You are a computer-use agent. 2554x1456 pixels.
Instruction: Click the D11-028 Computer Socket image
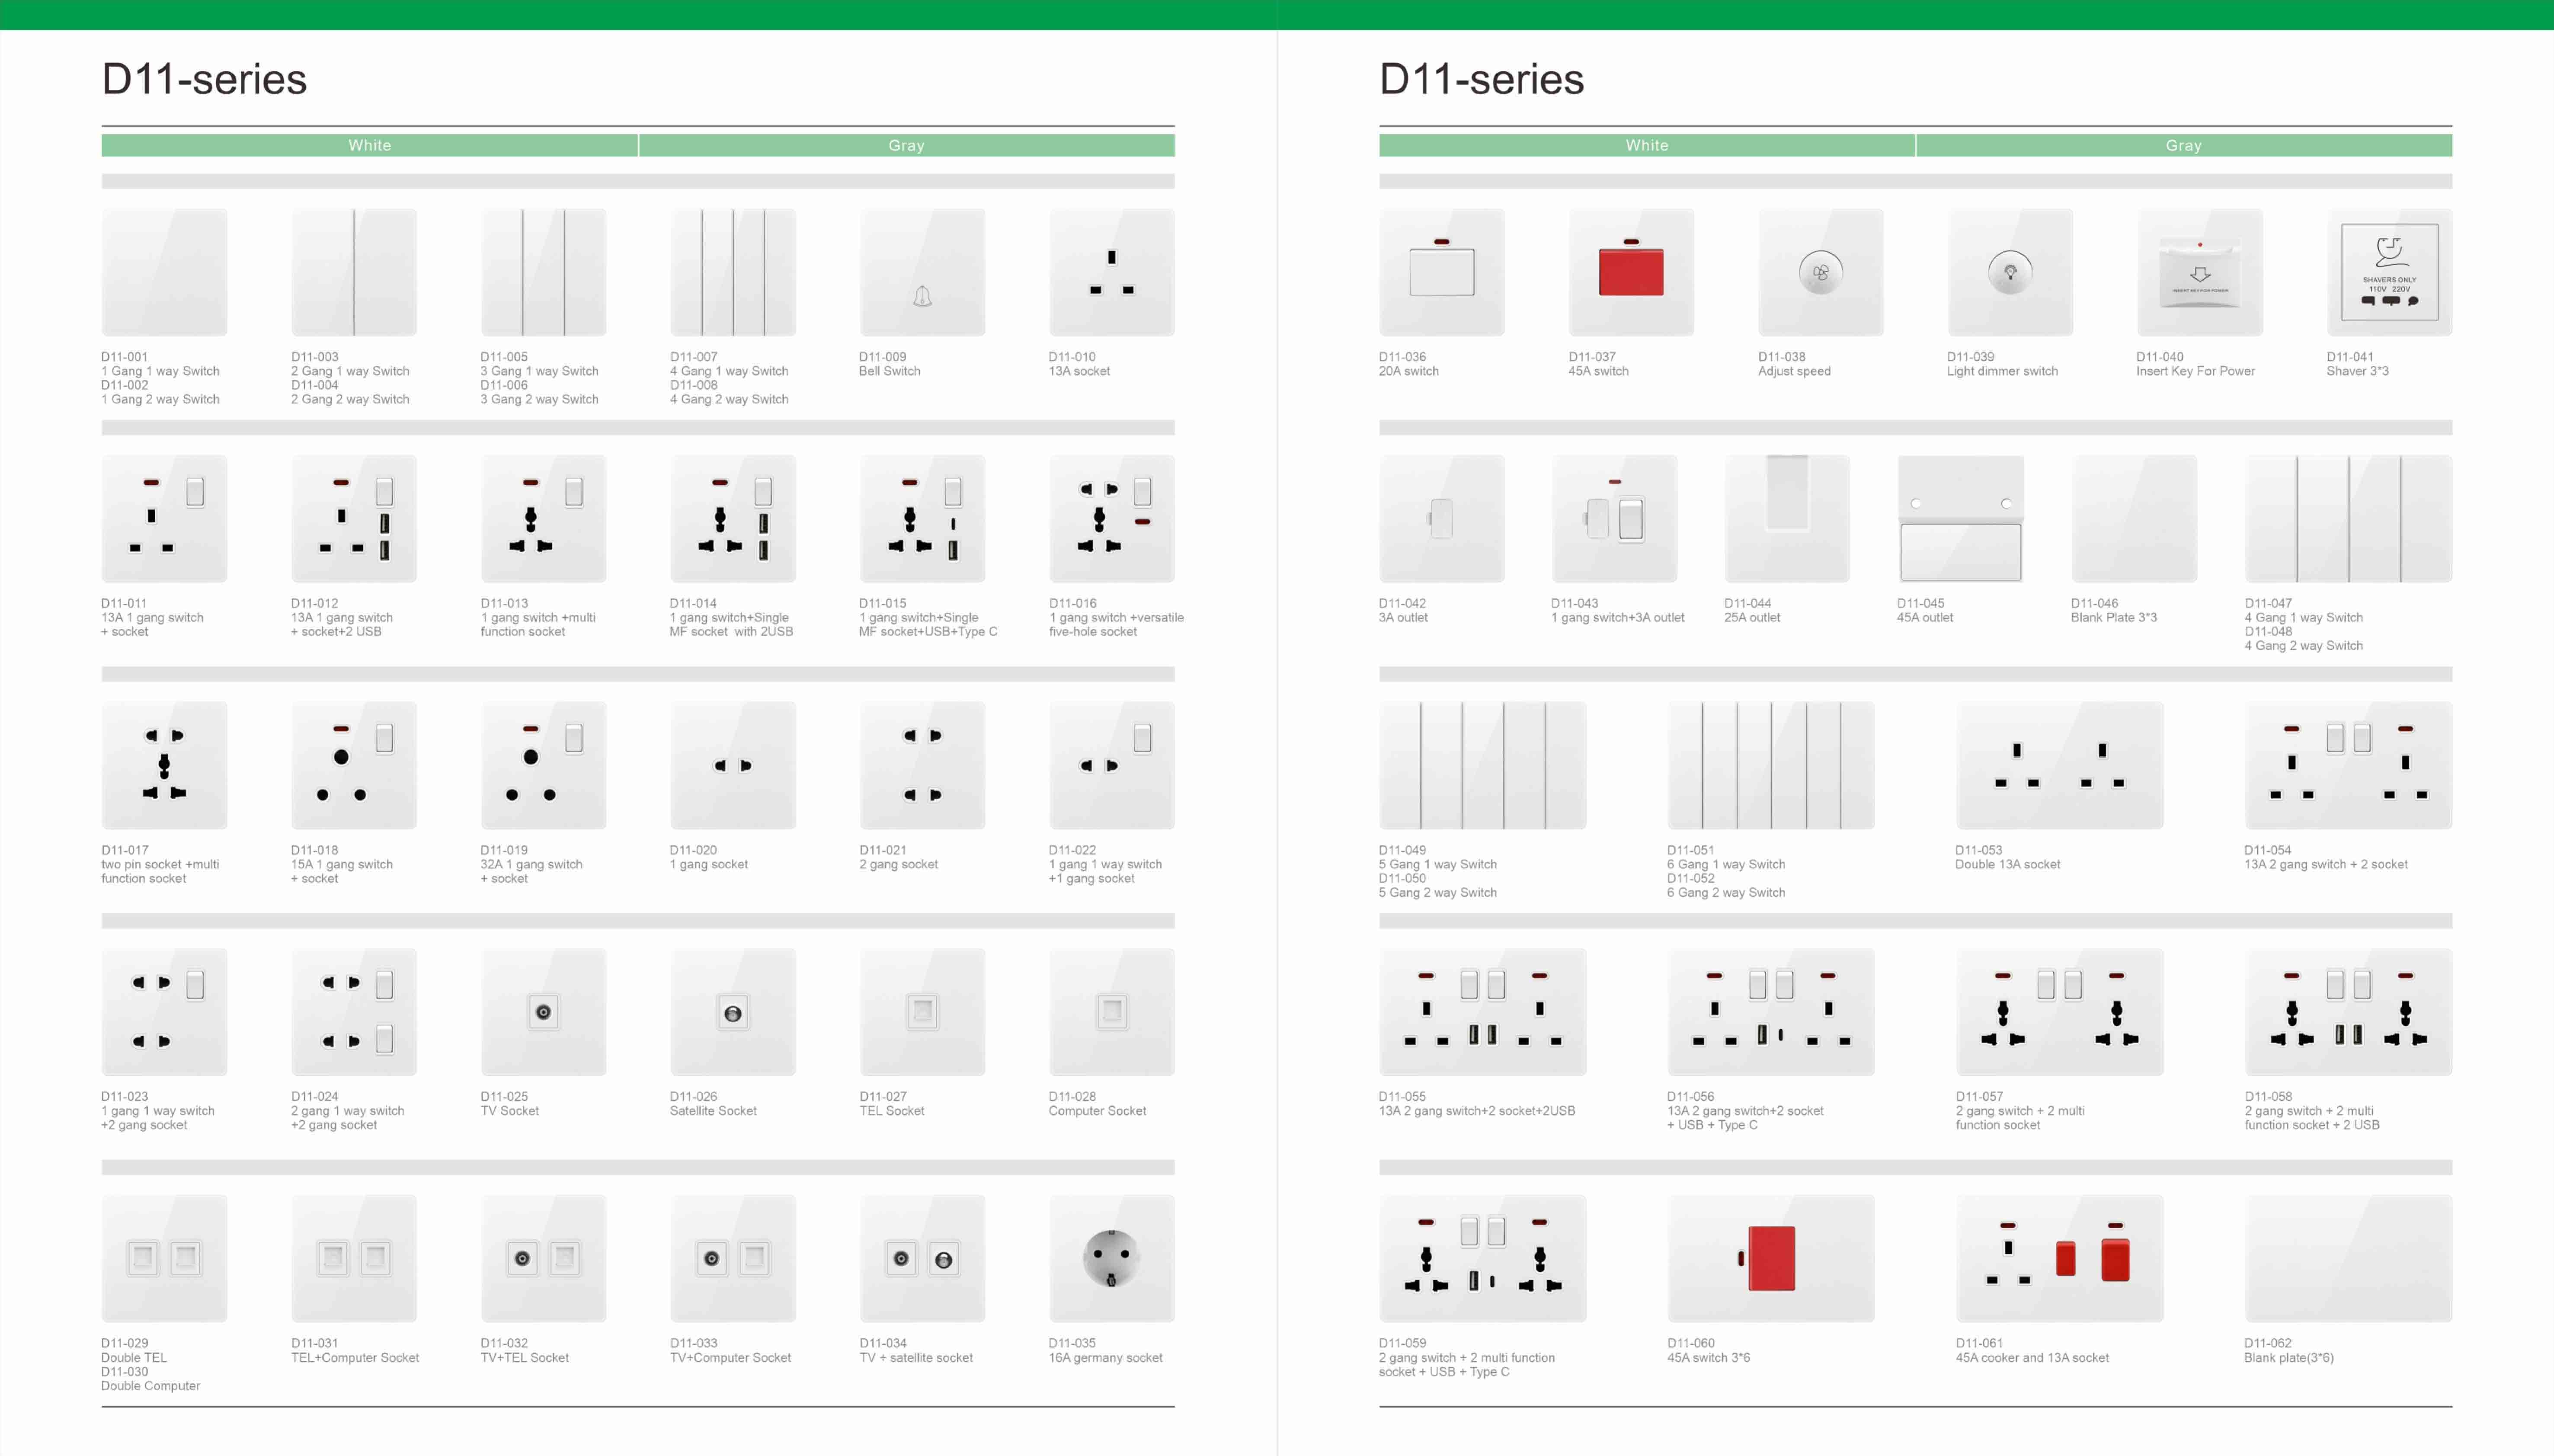coord(1111,1012)
